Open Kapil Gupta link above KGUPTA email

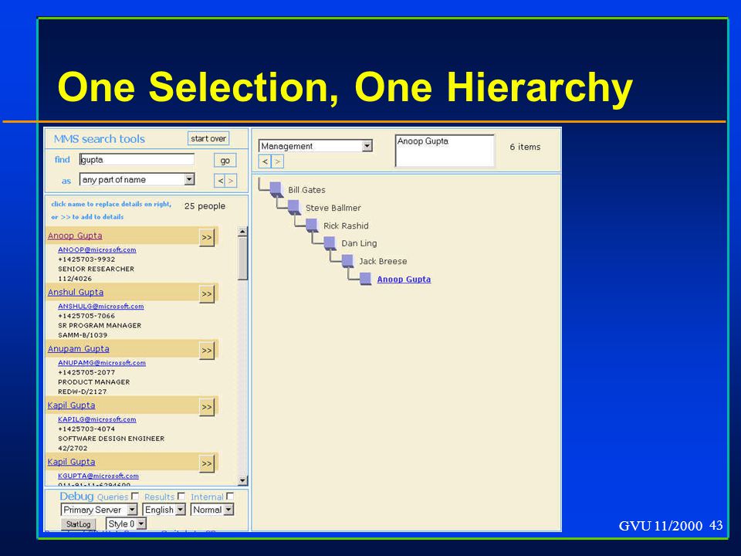point(71,462)
